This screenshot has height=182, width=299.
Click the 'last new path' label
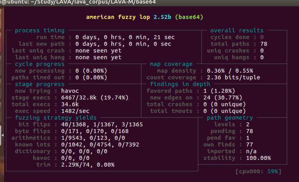click(x=42, y=44)
